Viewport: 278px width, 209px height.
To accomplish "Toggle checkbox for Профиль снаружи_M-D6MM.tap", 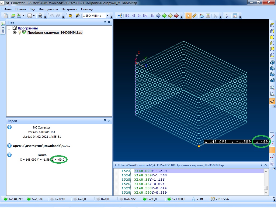I will pyautogui.click(x=24, y=33).
